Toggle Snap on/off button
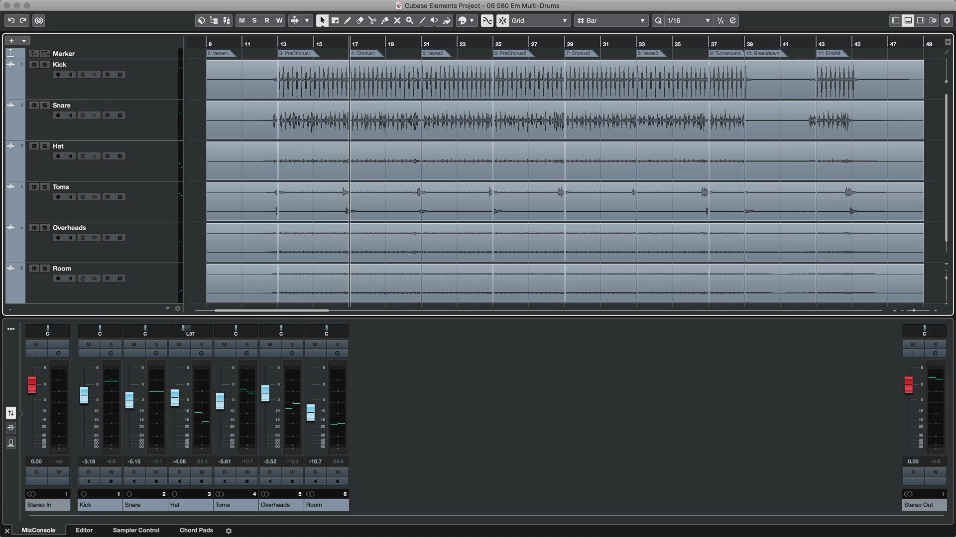The image size is (956, 537). pyautogui.click(x=502, y=20)
